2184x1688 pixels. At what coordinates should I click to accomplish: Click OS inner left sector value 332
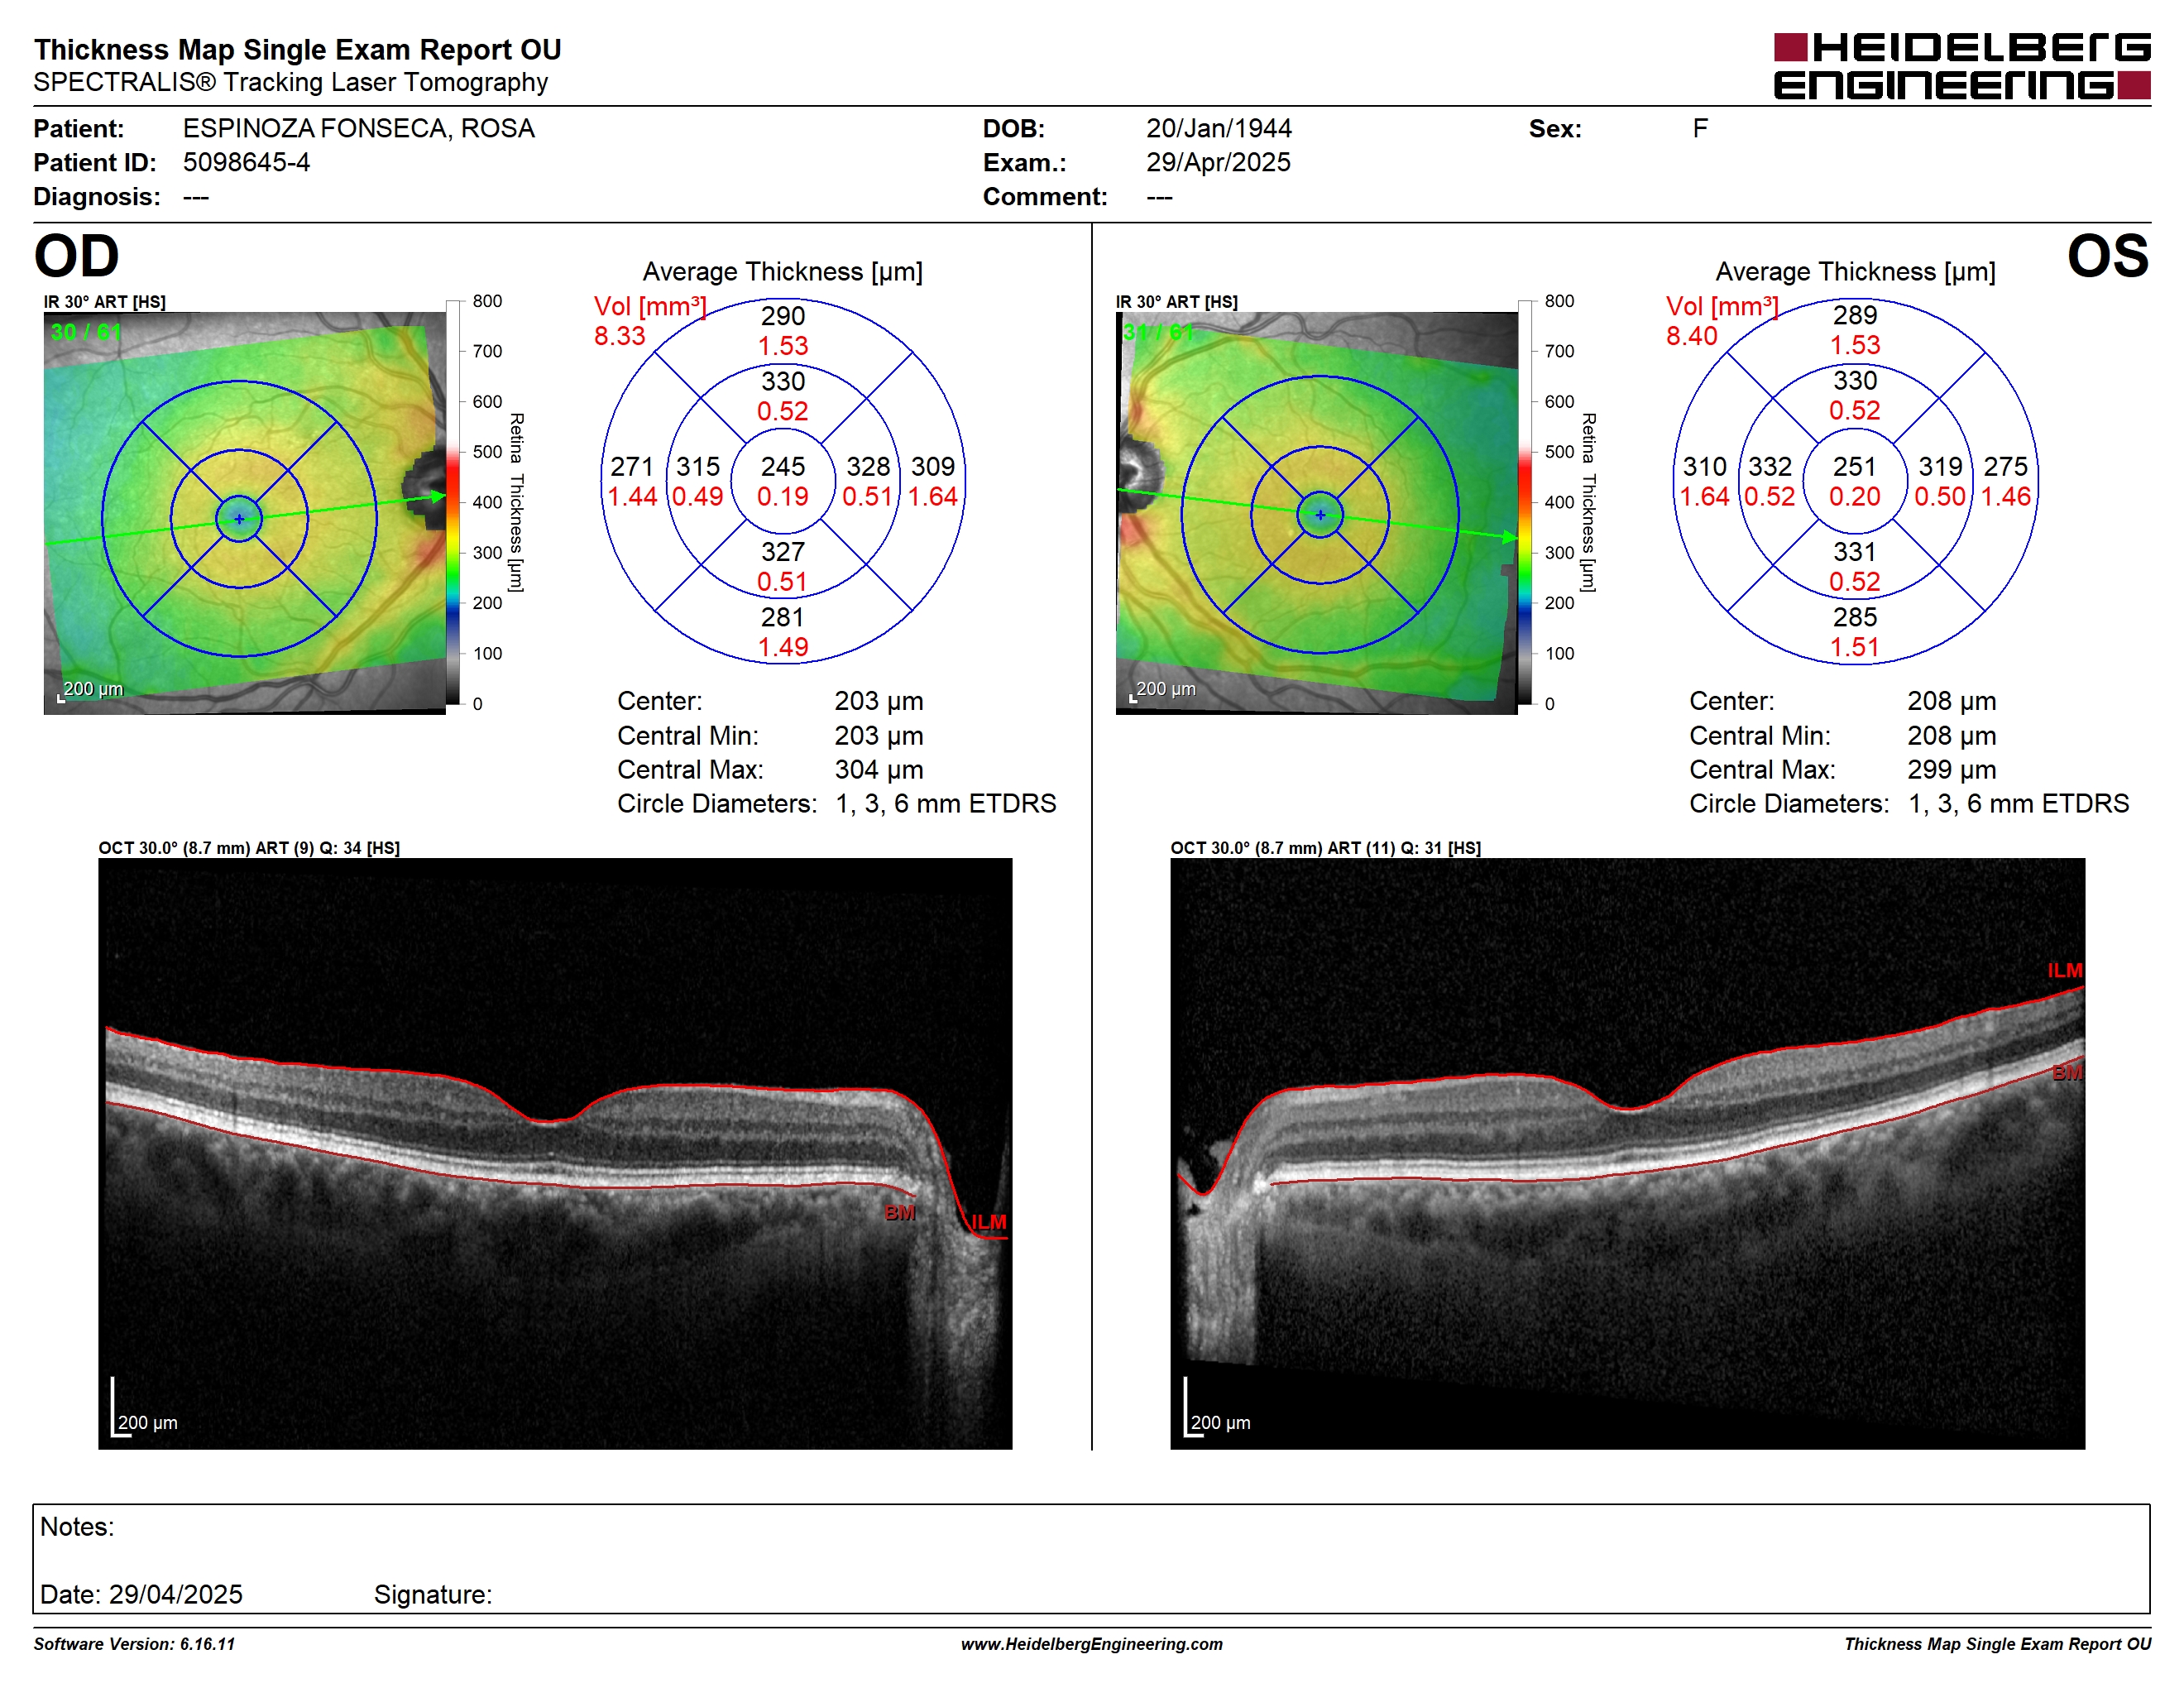pos(1769,467)
